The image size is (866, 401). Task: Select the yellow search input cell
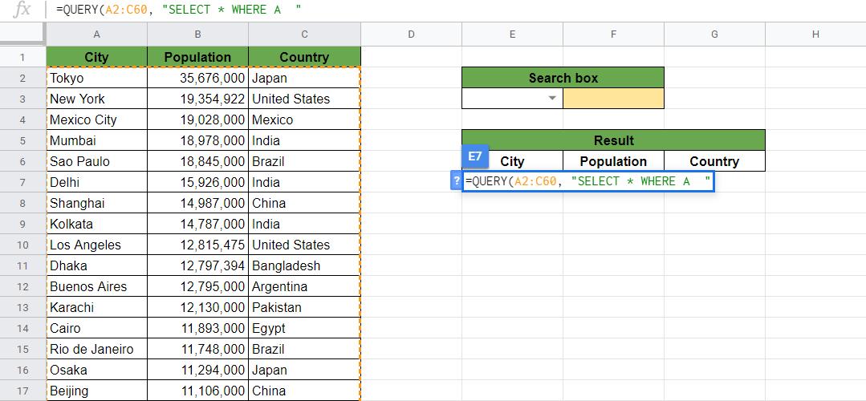(x=613, y=99)
